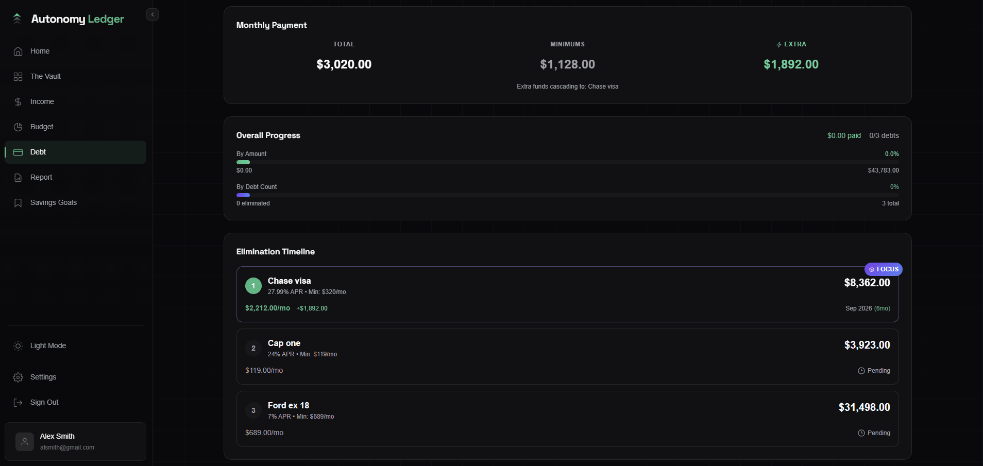Screen dimensions: 983x466
Task: Click the Autonomy Ledger logo icon
Action: tap(17, 19)
